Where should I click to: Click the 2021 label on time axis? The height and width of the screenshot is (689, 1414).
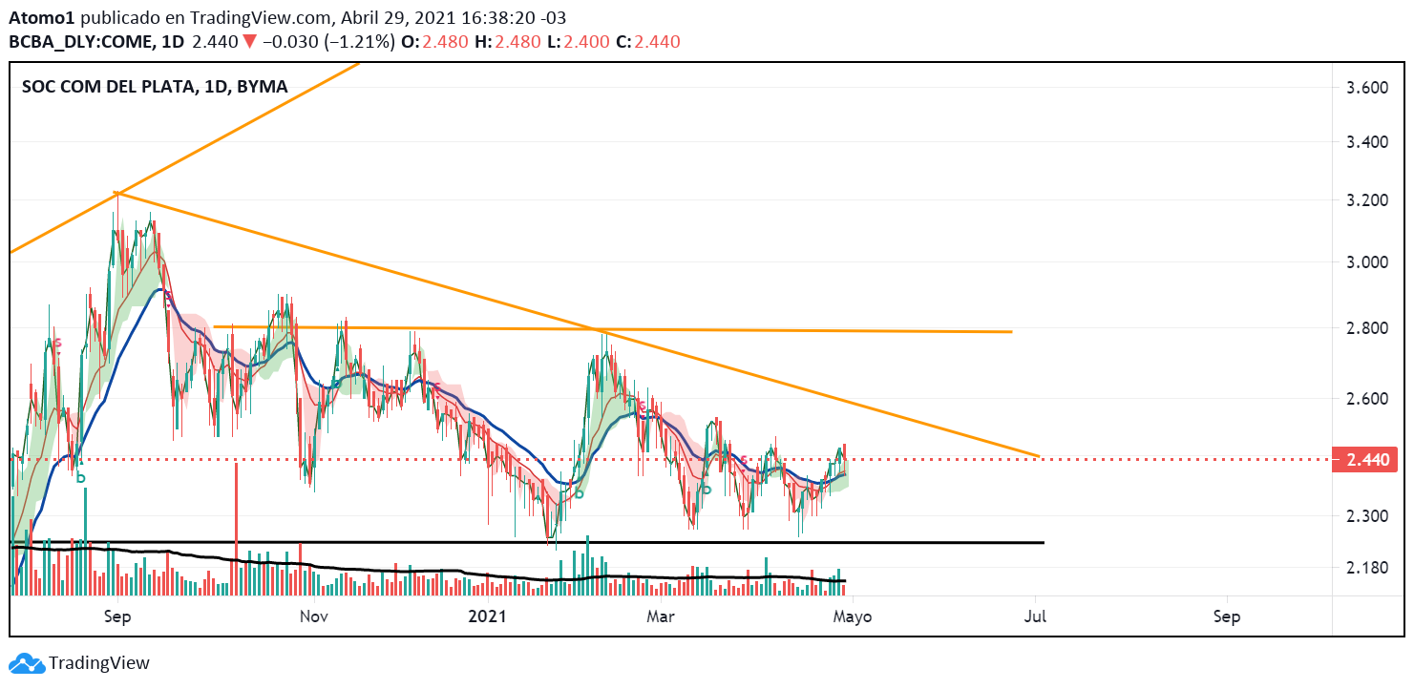[487, 616]
